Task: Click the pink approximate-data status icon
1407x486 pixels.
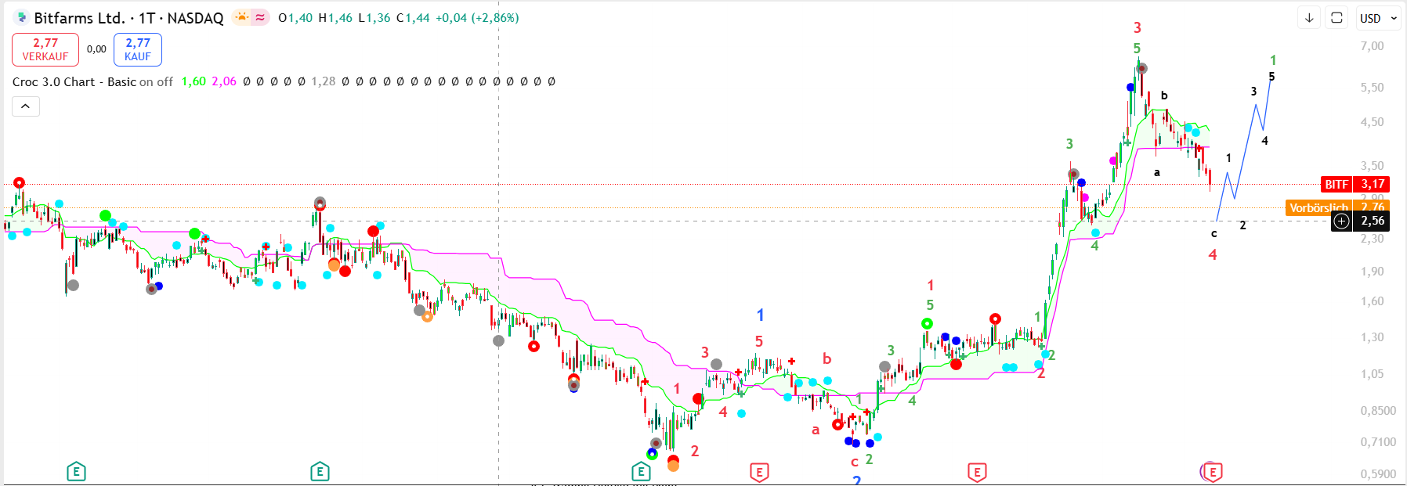Action: (261, 17)
